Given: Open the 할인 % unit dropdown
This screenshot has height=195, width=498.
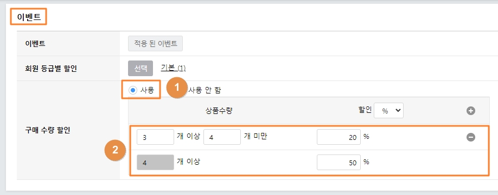Looking at the screenshot, I should (x=388, y=111).
